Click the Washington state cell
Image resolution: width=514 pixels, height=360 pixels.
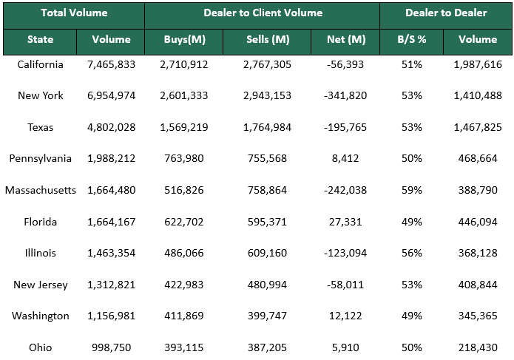point(40,316)
